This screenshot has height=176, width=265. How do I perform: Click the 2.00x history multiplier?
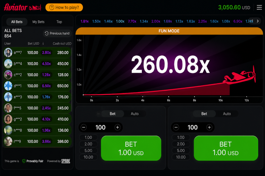pos(156,21)
